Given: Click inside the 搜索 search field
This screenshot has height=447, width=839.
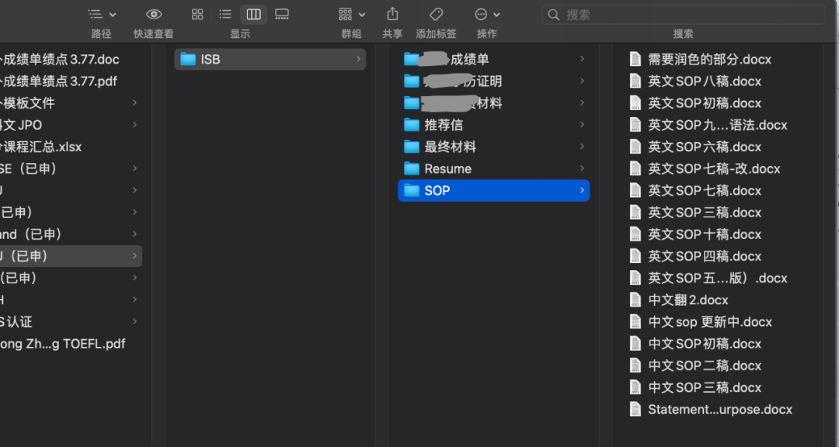Looking at the screenshot, I should click(684, 13).
